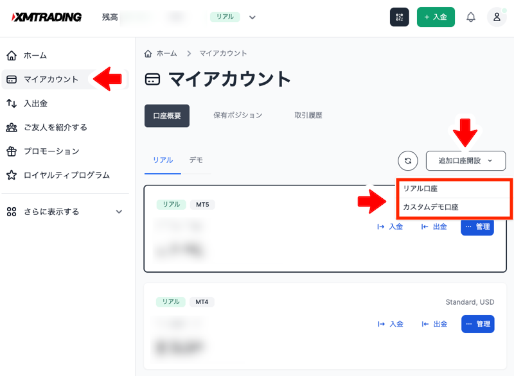Open プロモーション in sidebar

(x=51, y=151)
